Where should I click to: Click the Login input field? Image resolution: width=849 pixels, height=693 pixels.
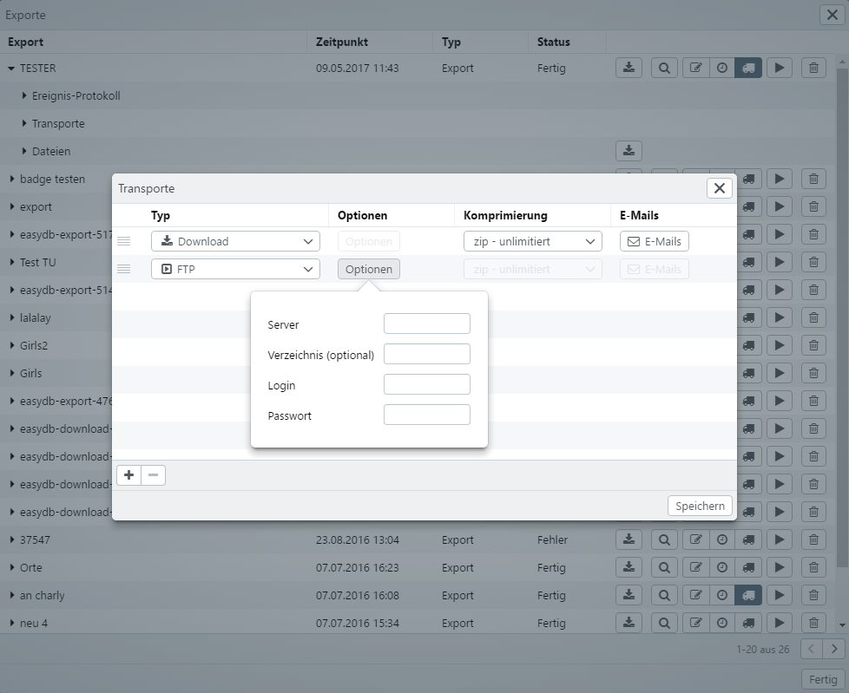tap(426, 384)
